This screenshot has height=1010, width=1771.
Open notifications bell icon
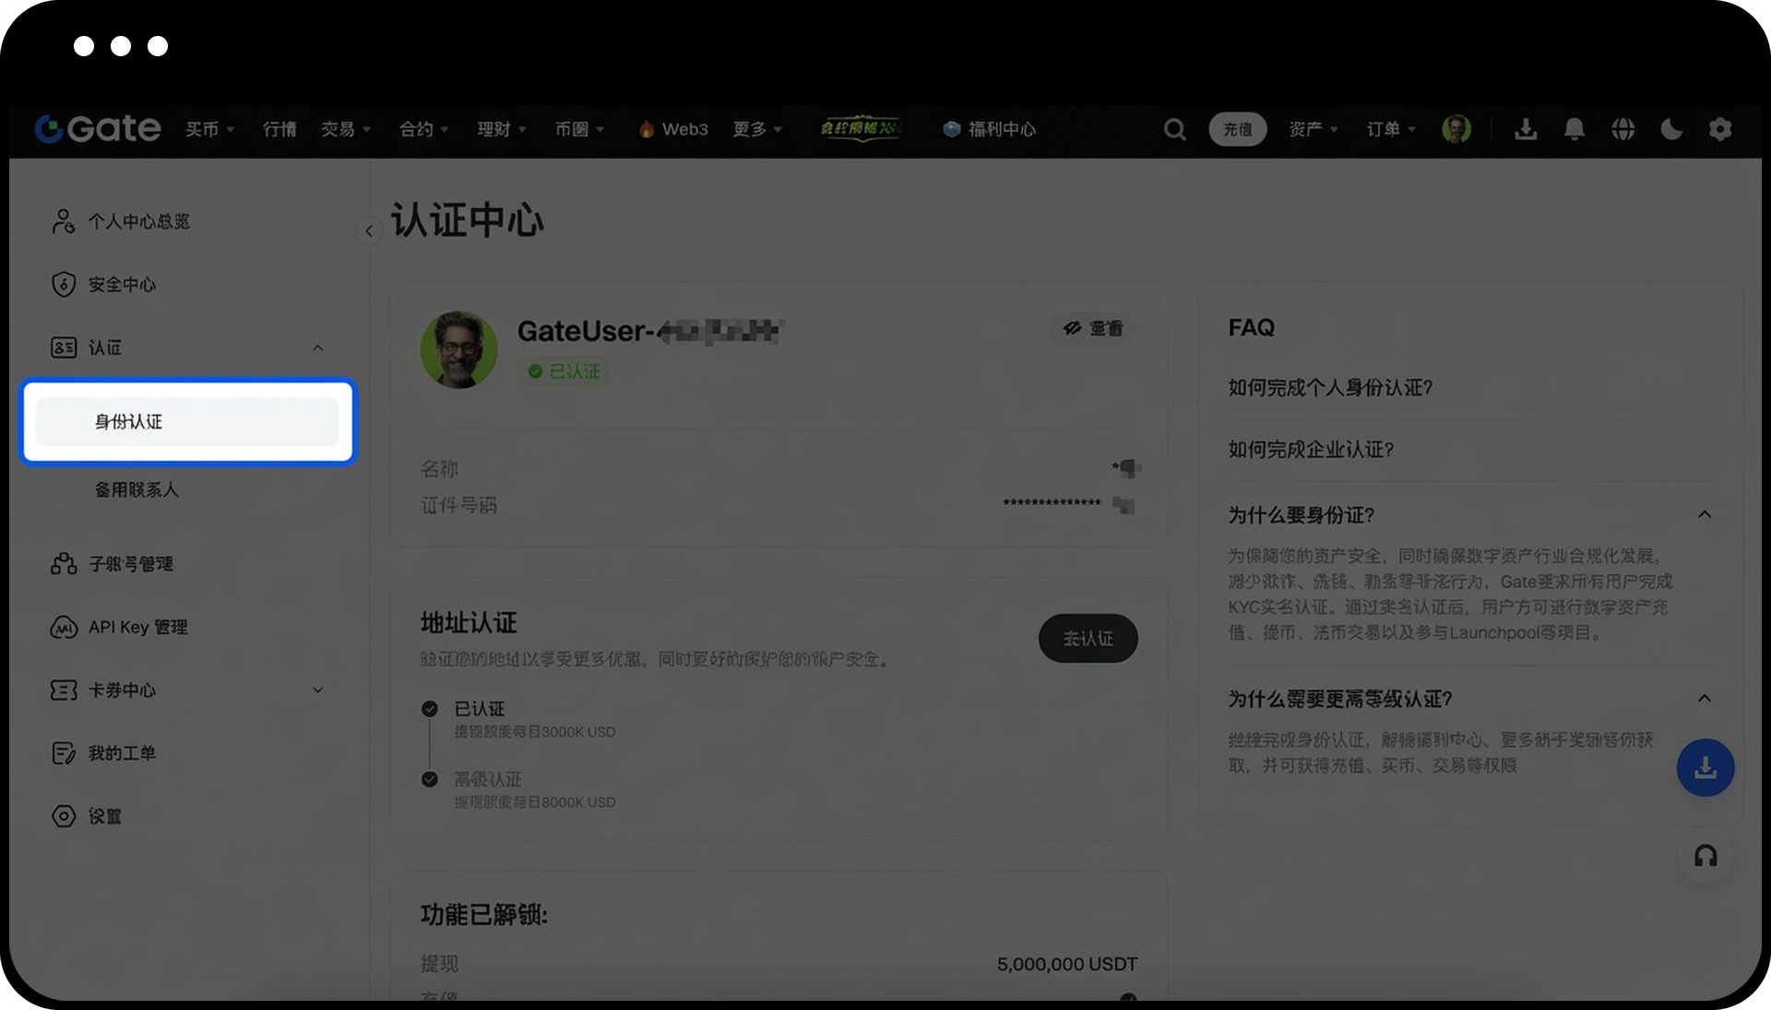pos(1575,129)
